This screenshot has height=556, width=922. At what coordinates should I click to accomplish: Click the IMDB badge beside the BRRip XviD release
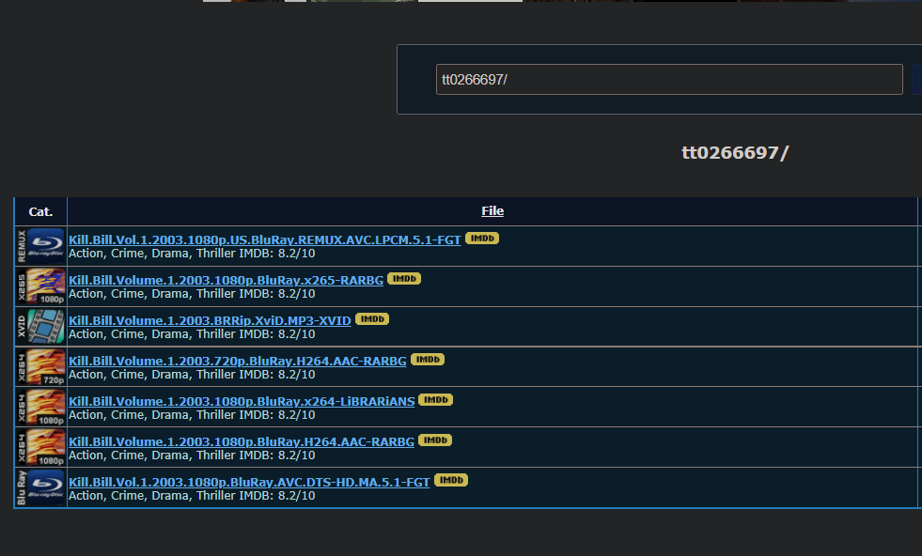tap(371, 318)
